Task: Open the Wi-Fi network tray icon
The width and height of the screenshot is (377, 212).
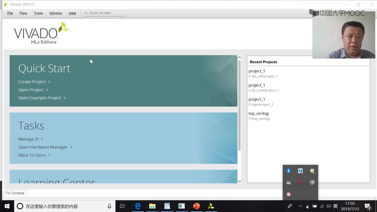Action: click(x=322, y=206)
